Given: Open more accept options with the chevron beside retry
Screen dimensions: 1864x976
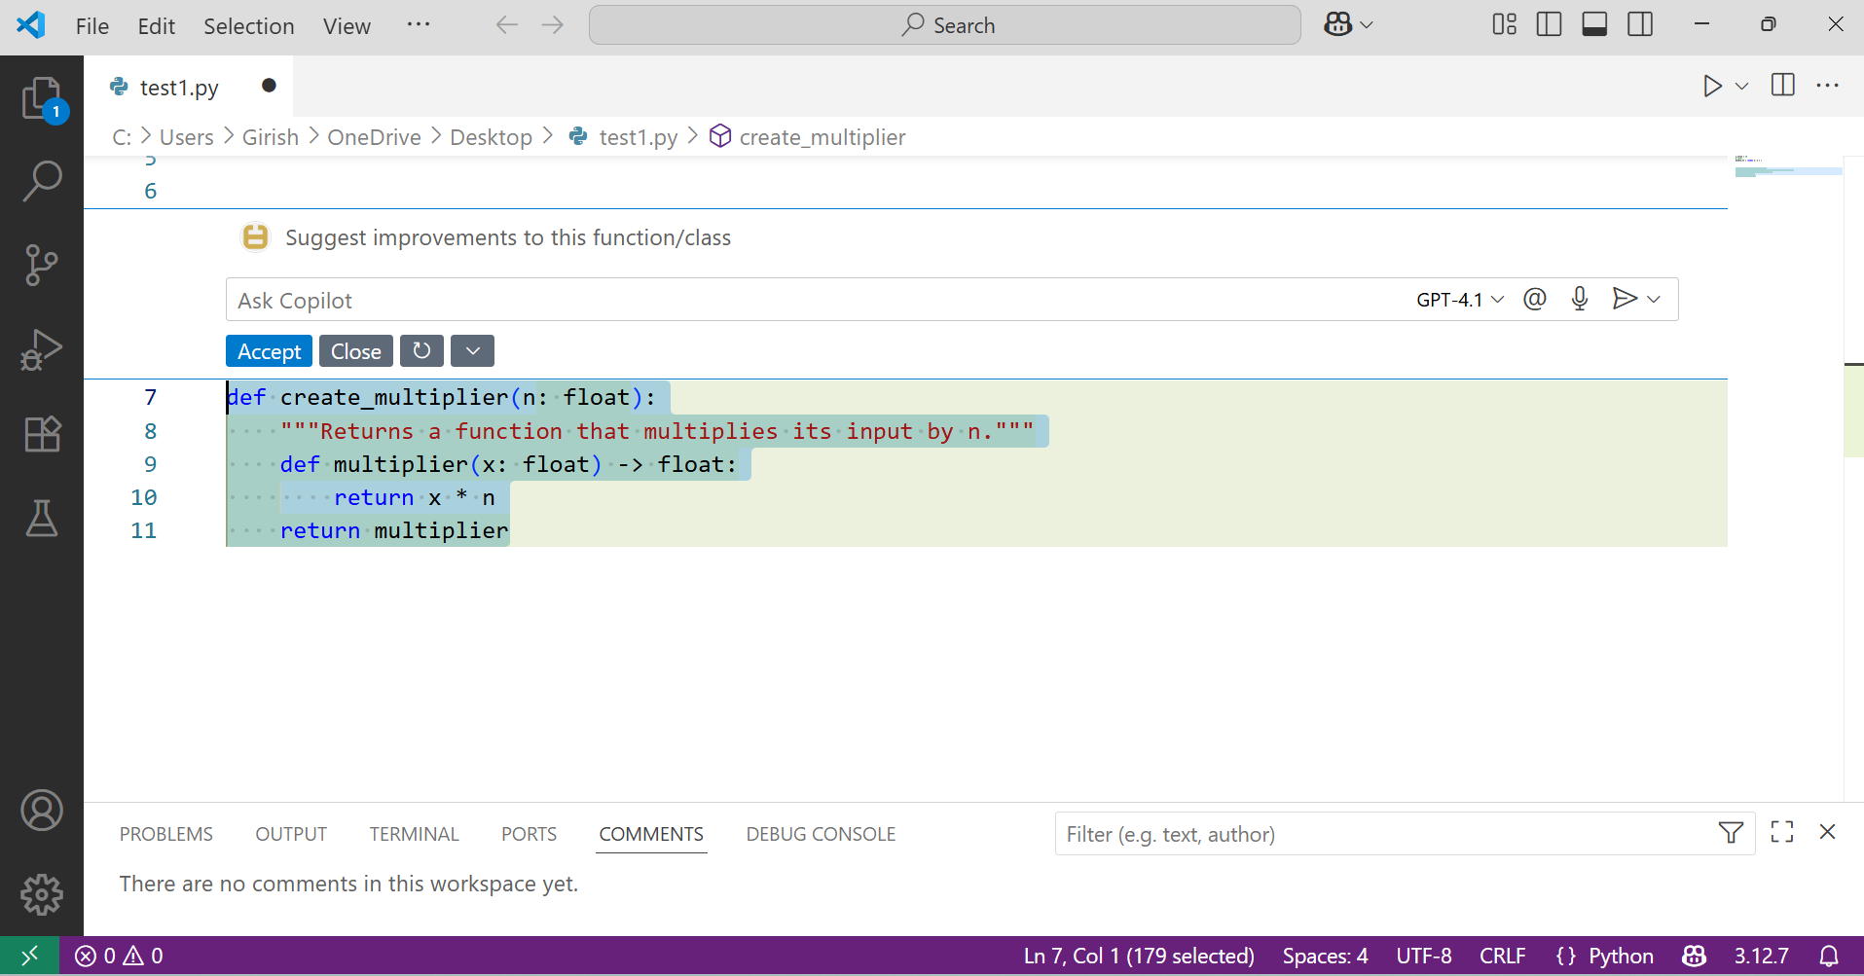Looking at the screenshot, I should coord(471,350).
